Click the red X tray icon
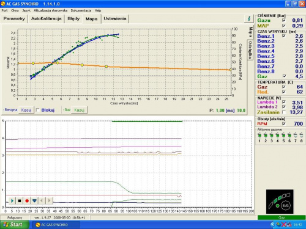Screen dimensions: 306x229 pyautogui.click(x=284, y=225)
